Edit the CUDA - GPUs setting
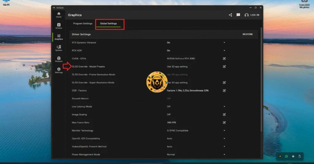 tap(224, 58)
